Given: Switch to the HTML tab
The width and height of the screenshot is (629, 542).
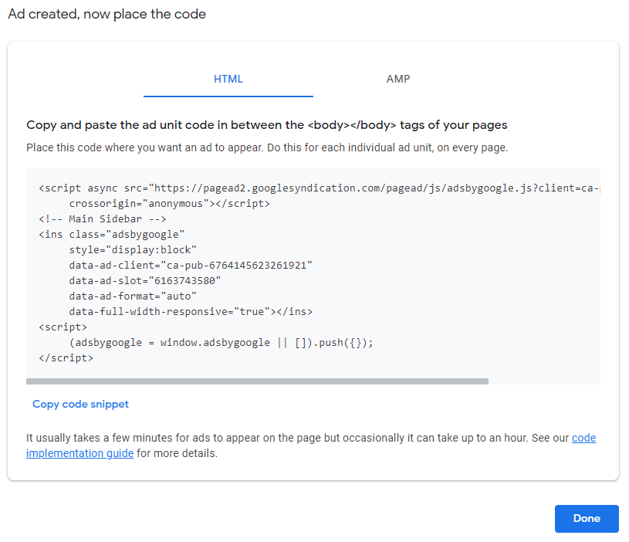Looking at the screenshot, I should (x=228, y=79).
